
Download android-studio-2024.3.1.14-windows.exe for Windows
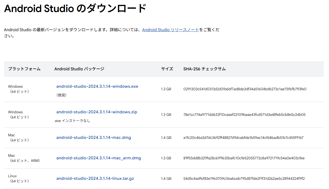97,86
